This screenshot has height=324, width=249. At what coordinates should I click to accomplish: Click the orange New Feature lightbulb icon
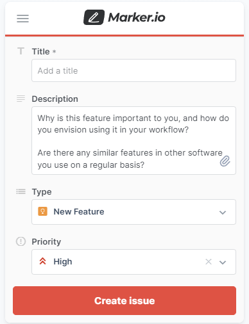pyautogui.click(x=42, y=211)
